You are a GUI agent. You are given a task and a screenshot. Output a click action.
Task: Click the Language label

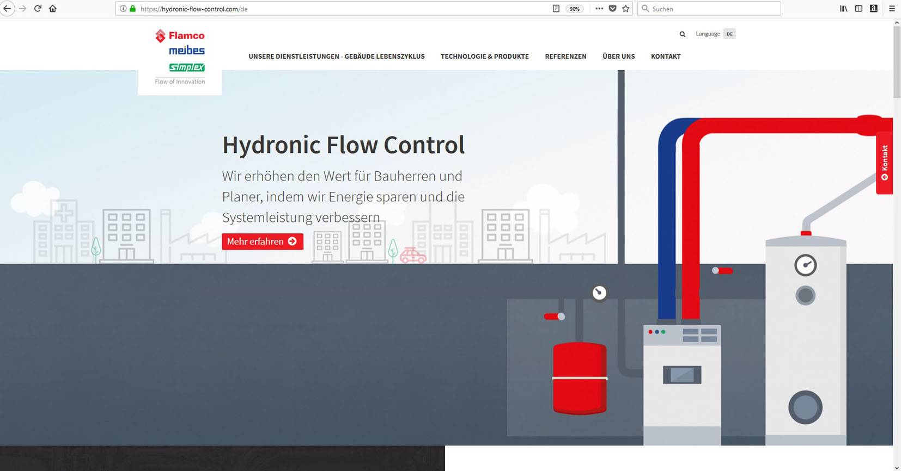coord(708,34)
